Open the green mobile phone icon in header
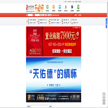108x108 pixels. 78,7
